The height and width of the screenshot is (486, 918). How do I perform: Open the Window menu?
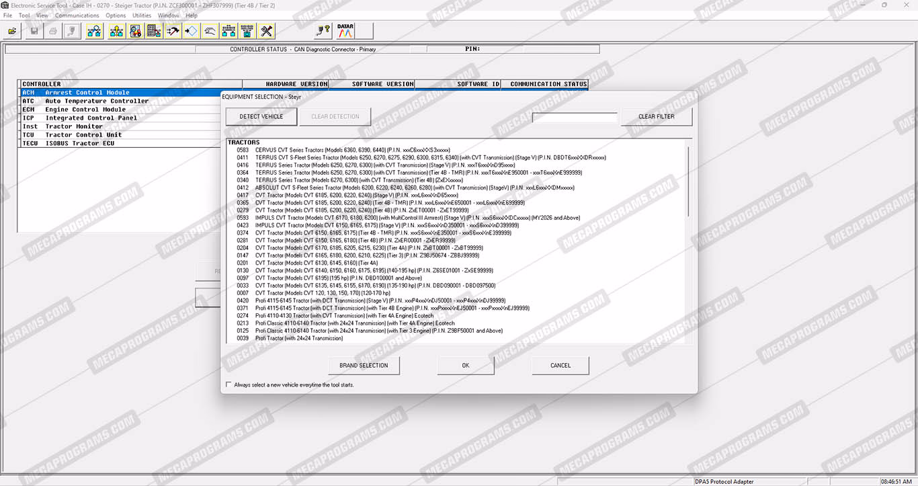pos(169,15)
